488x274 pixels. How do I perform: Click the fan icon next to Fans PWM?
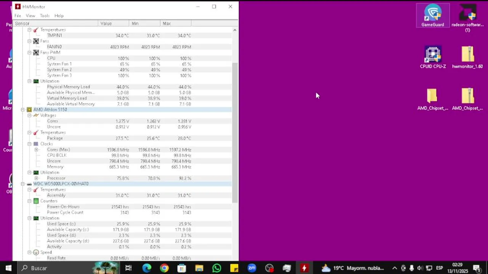point(36,53)
